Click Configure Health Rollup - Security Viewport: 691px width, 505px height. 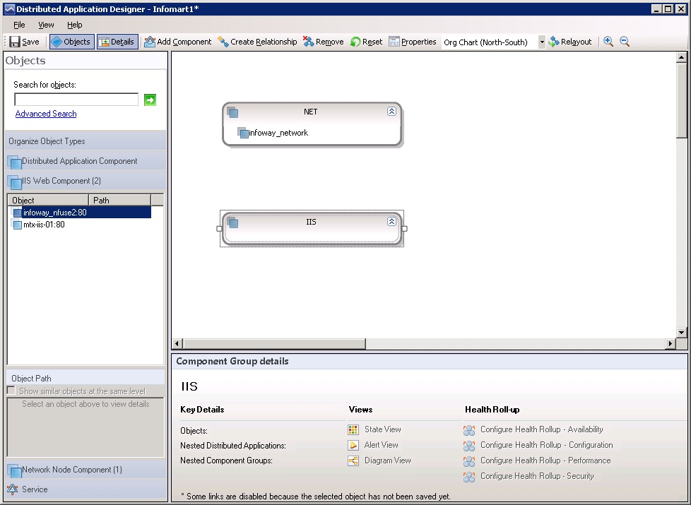(537, 476)
